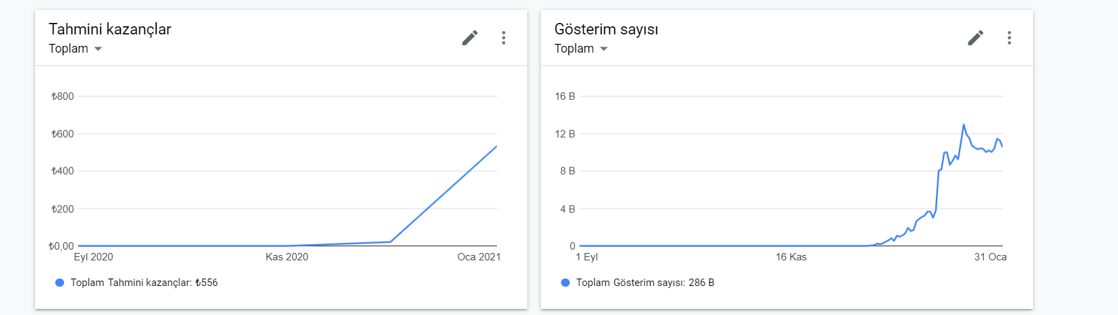The width and height of the screenshot is (1118, 315).
Task: Open three-dot menu on Gösterim sayısı card
Action: pyautogui.click(x=1009, y=38)
